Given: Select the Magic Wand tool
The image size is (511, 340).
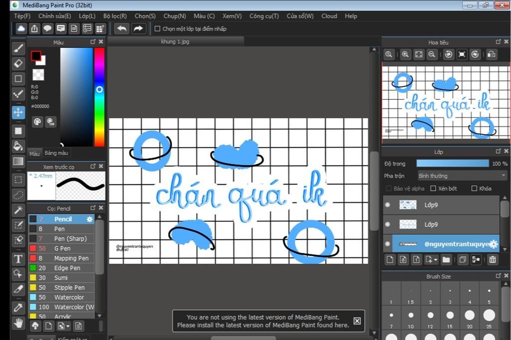Looking at the screenshot, I should [18, 210].
